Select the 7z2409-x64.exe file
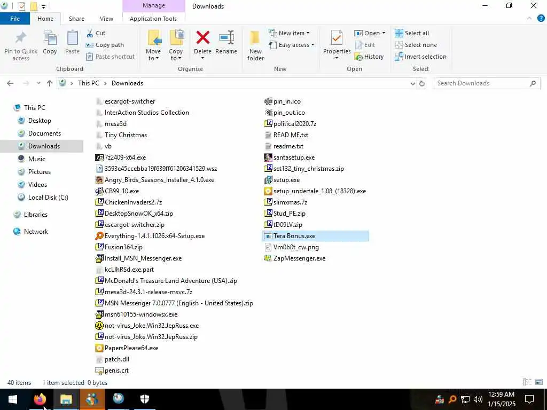Screen dimensions: 547x410 121,157
